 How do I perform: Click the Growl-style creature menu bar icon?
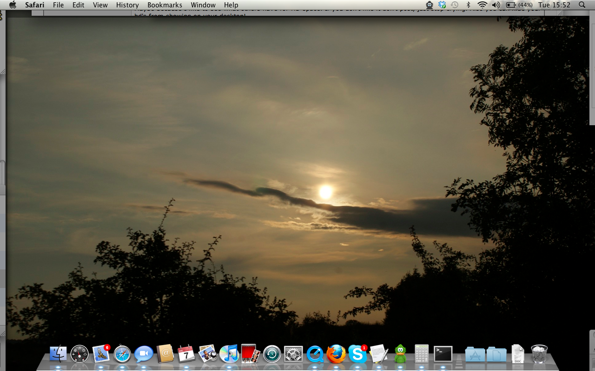pyautogui.click(x=430, y=5)
